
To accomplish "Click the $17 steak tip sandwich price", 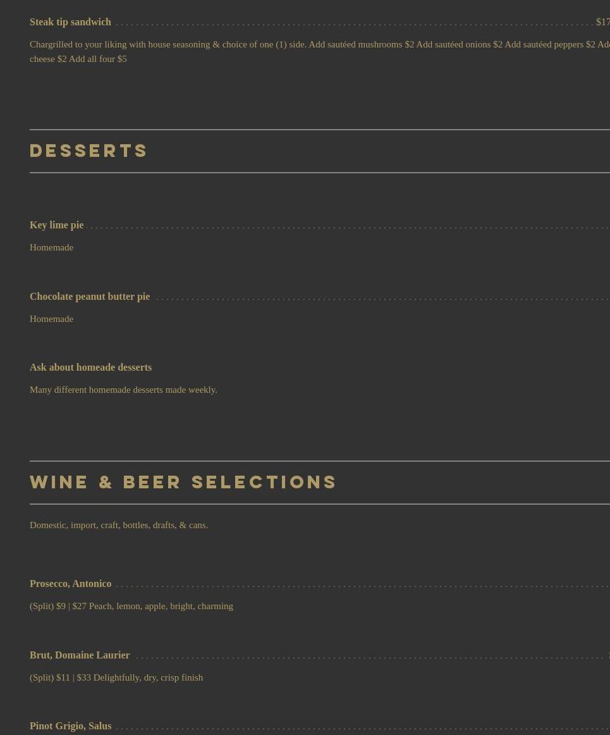I will tap(602, 22).
